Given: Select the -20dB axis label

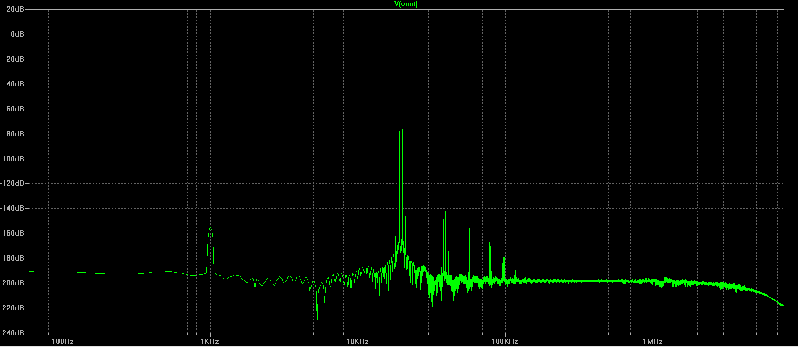Looking at the screenshot, I should pos(16,59).
